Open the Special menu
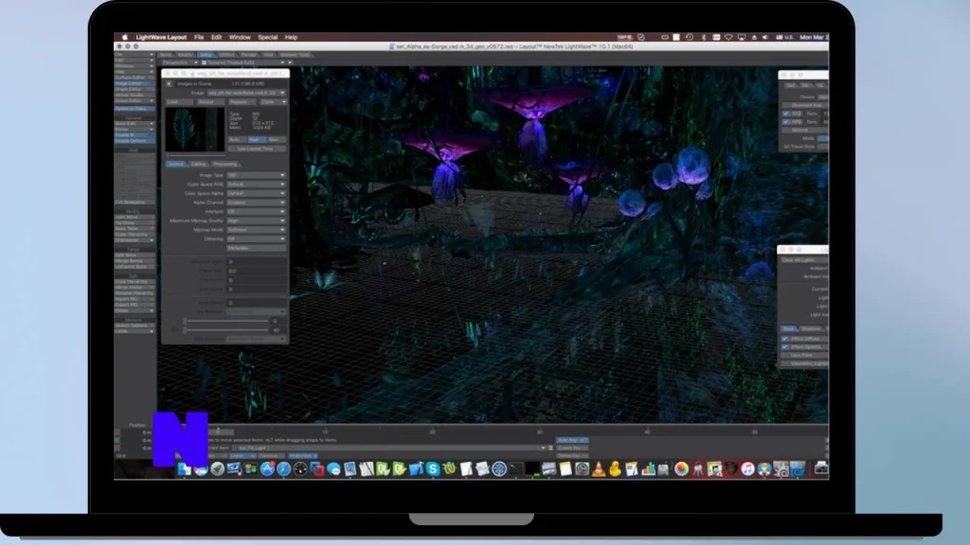The height and width of the screenshot is (545, 970). (x=267, y=37)
